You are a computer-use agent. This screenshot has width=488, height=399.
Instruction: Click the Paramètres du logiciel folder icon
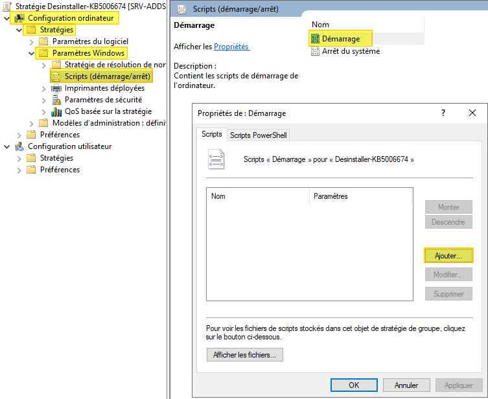[43, 41]
